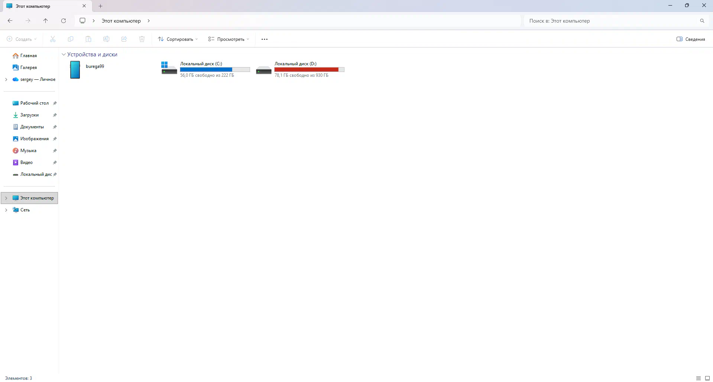
Task: Open the three-dots more options menu
Action: [x=265, y=39]
